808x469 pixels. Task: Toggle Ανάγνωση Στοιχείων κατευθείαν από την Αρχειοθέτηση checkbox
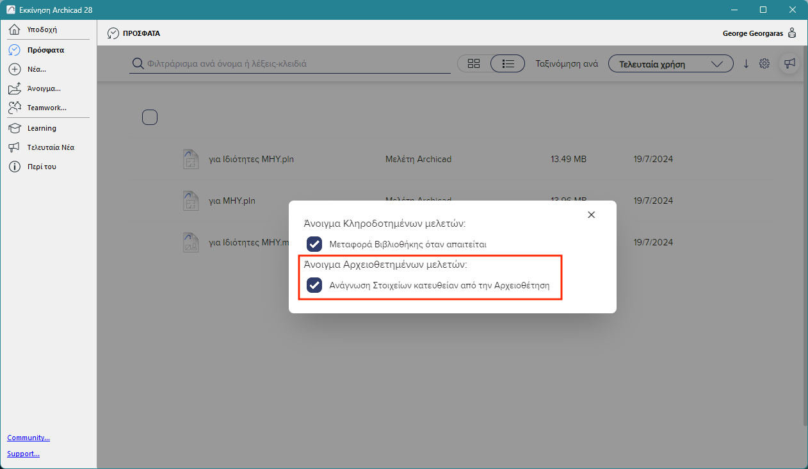[314, 285]
